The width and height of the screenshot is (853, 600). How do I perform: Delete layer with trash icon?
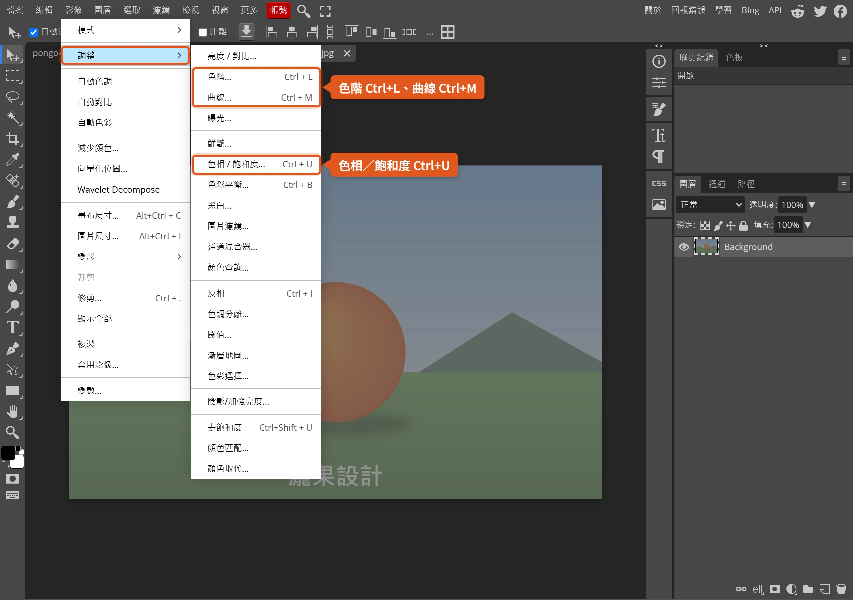pyautogui.click(x=841, y=589)
